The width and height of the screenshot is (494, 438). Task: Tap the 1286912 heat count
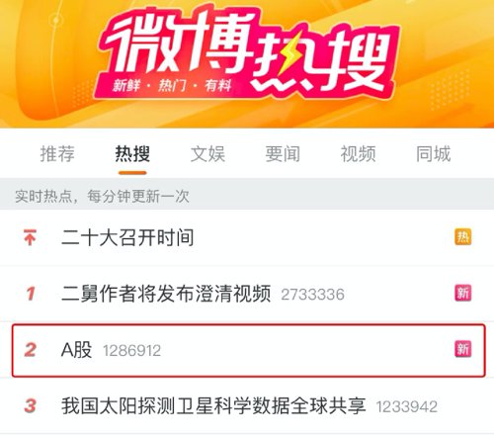132,351
